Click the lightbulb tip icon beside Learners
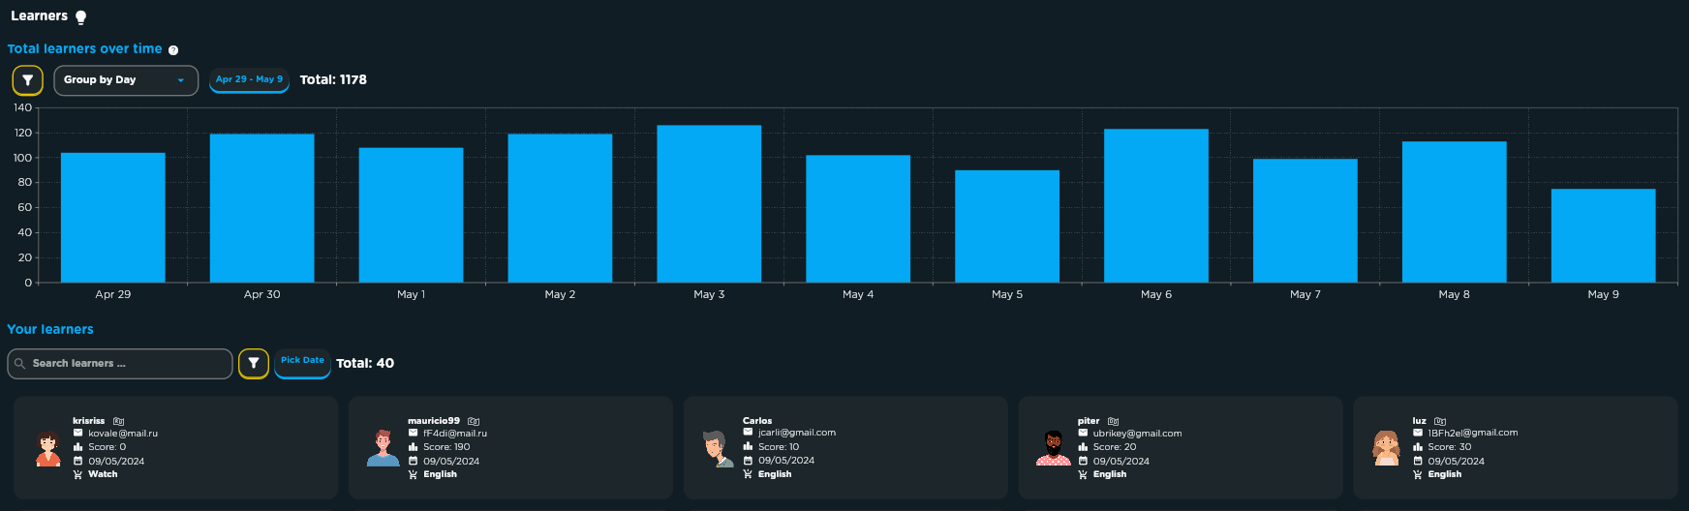 (81, 17)
